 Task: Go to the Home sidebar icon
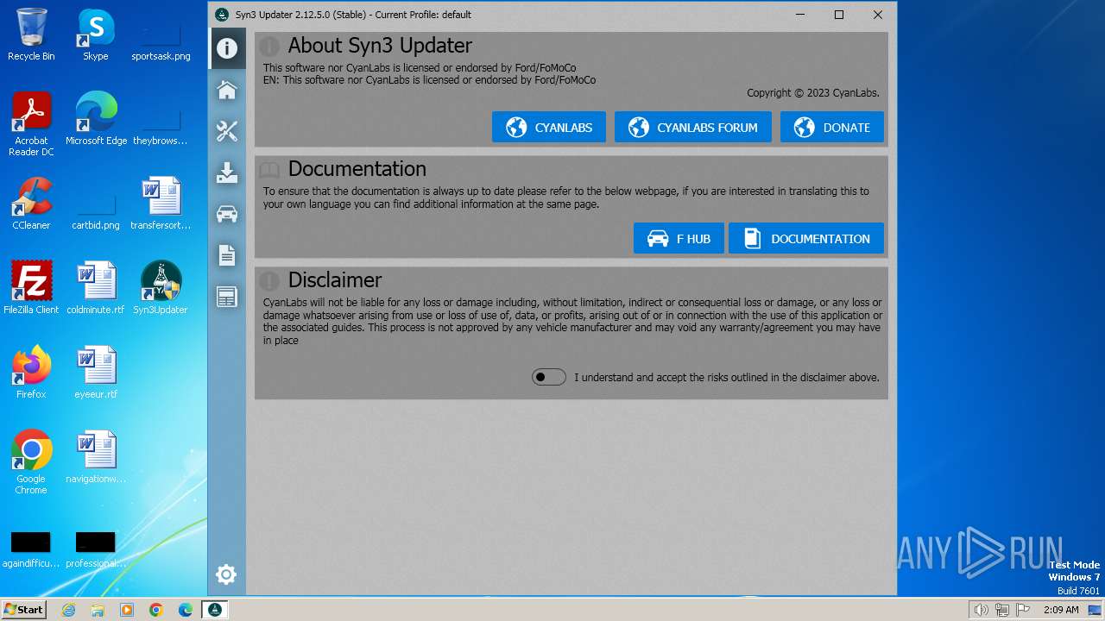[x=227, y=90]
